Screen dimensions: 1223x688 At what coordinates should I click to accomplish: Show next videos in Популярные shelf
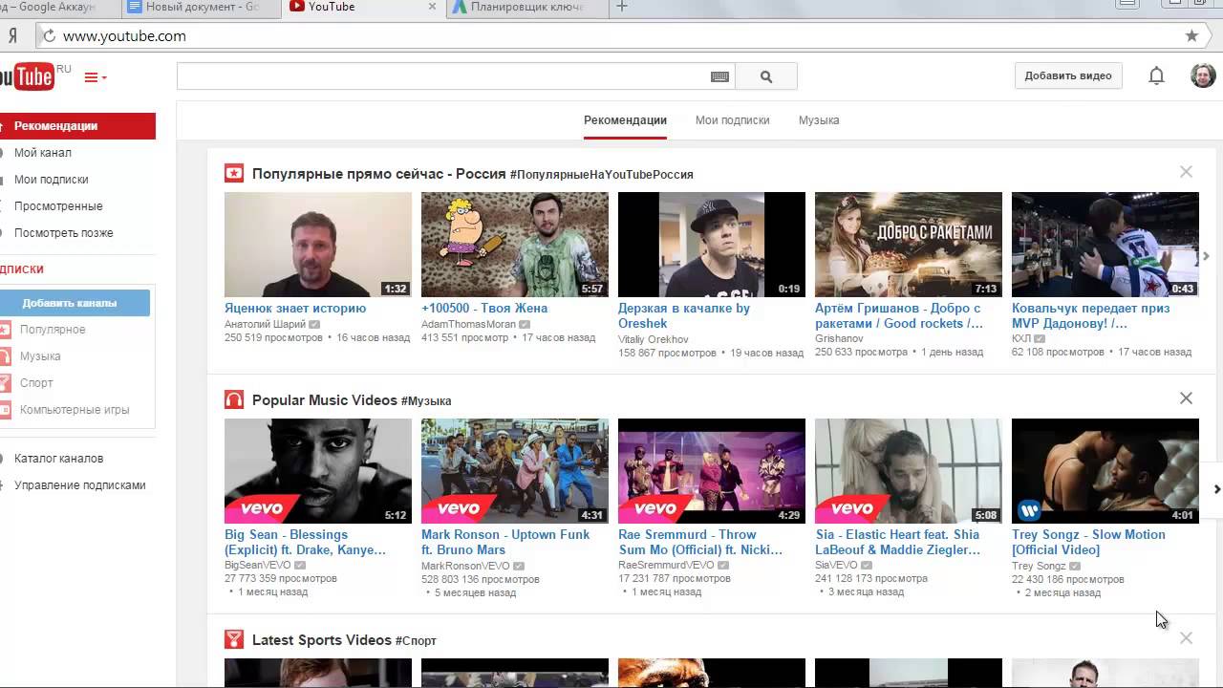pyautogui.click(x=1207, y=256)
